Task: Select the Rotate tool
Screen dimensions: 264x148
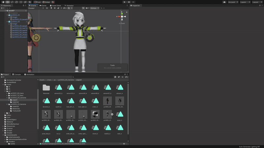Action: point(12,2)
